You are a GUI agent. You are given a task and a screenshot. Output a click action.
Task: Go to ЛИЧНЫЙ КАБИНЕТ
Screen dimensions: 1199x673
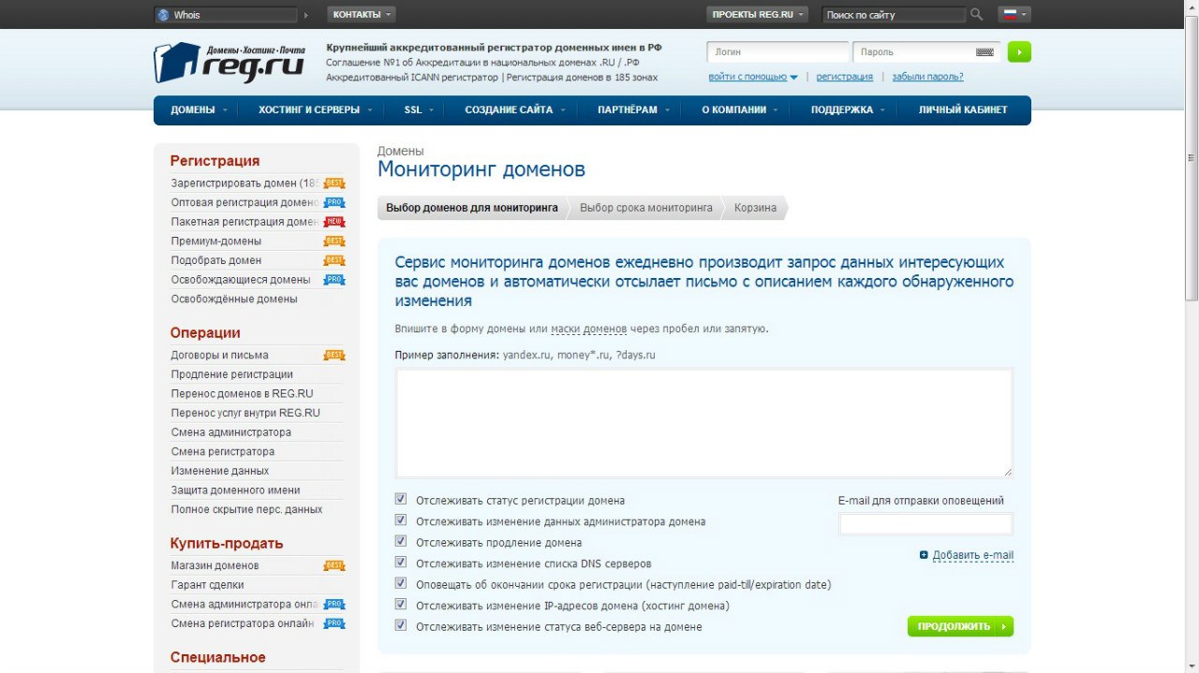[963, 110]
